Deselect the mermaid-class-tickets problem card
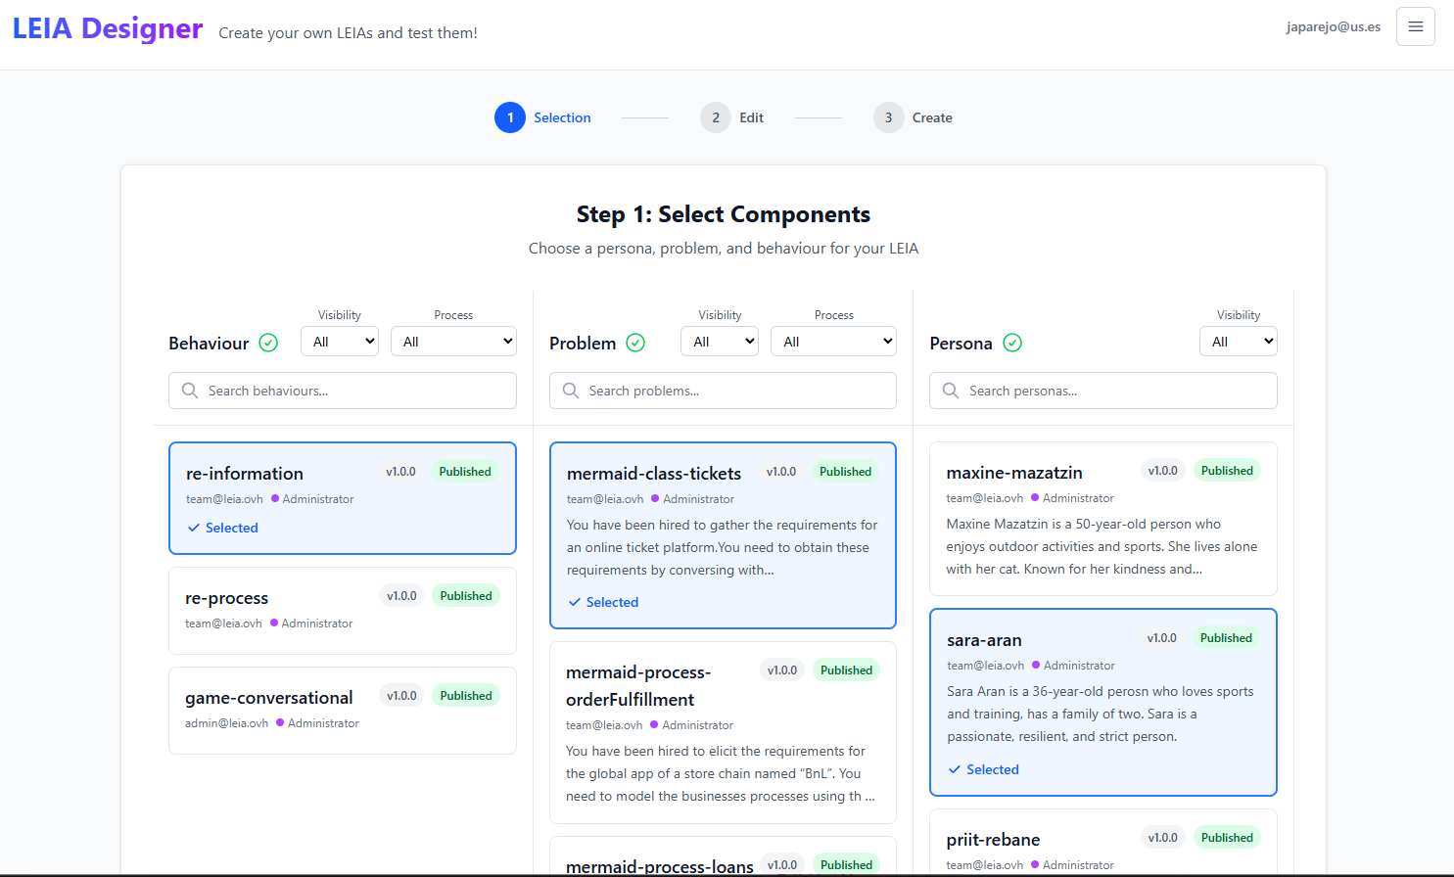Viewport: 1454px width, 877px height. [x=723, y=535]
